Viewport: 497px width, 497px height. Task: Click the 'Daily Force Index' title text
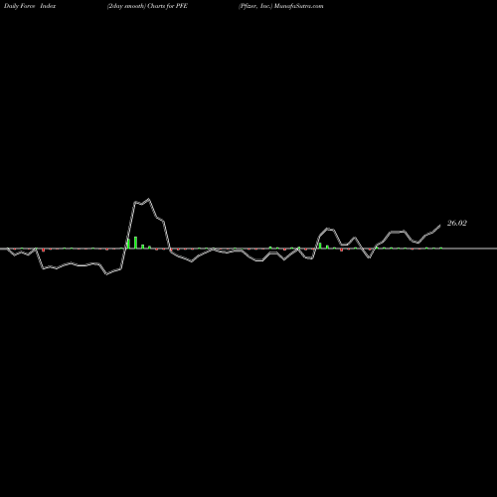coord(30,6)
